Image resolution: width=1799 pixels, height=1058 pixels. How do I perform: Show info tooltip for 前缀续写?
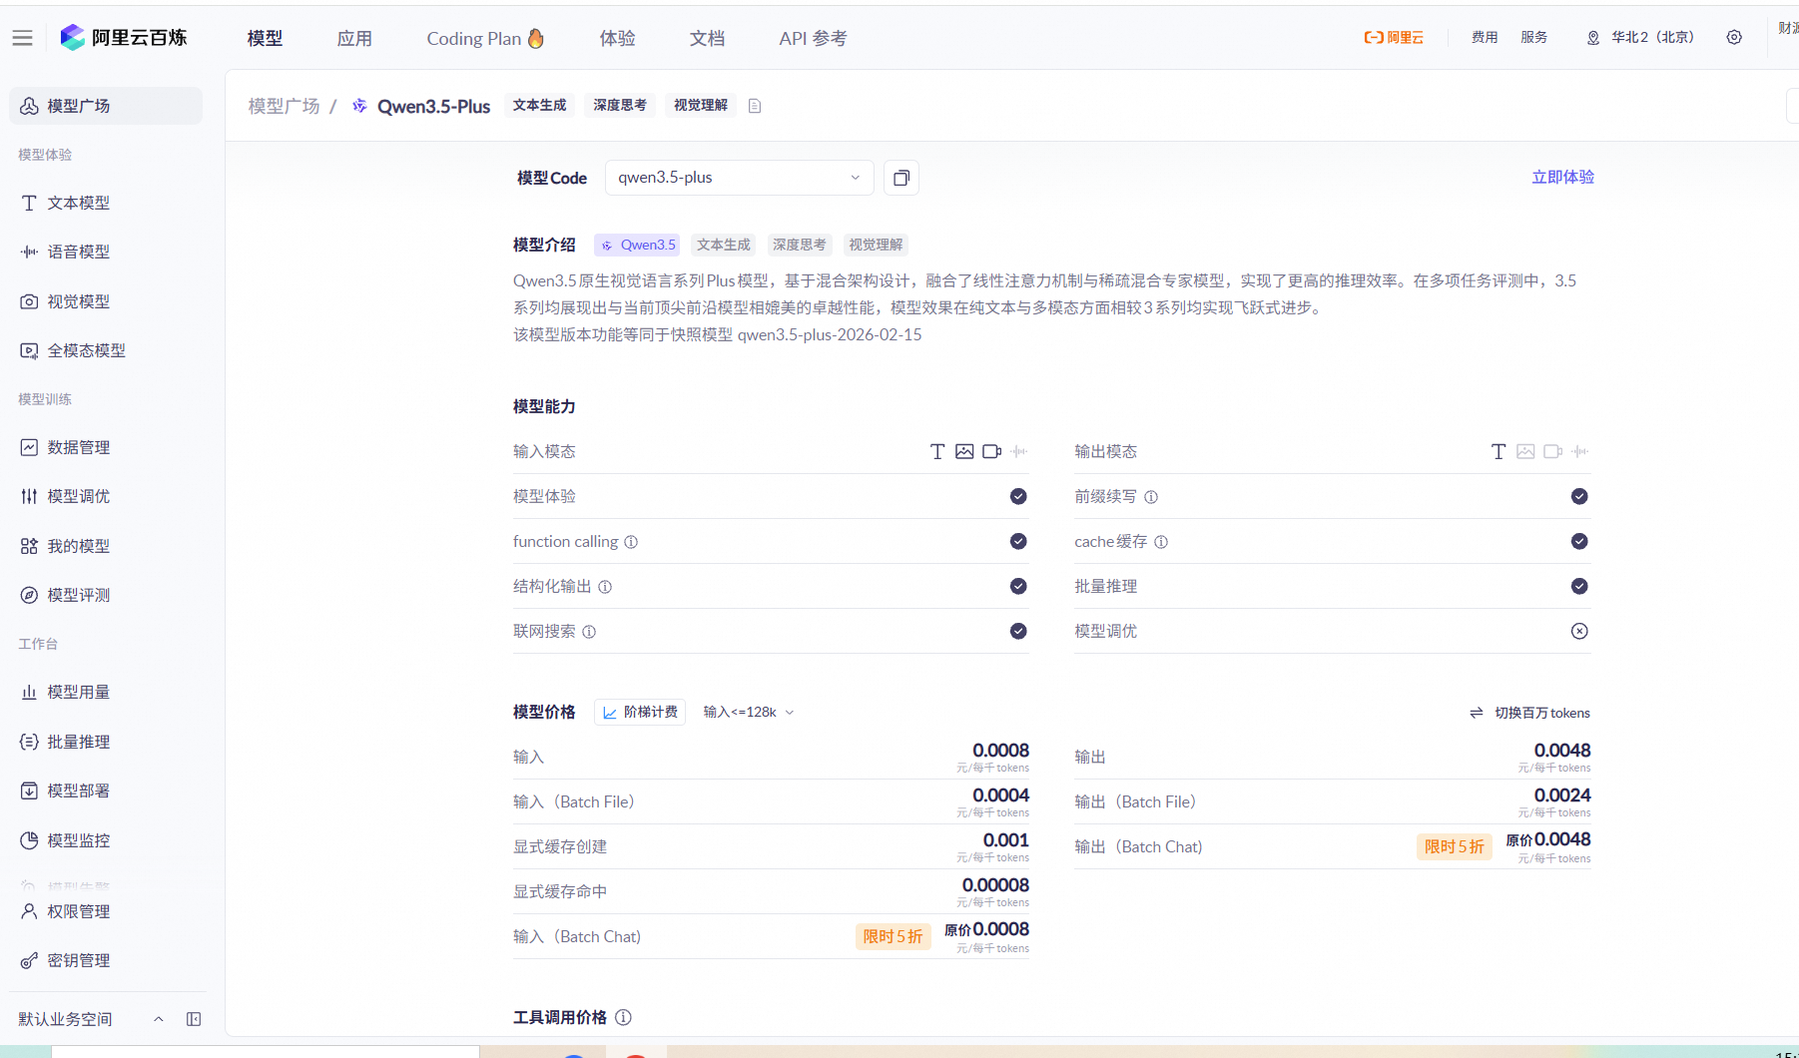(x=1151, y=497)
